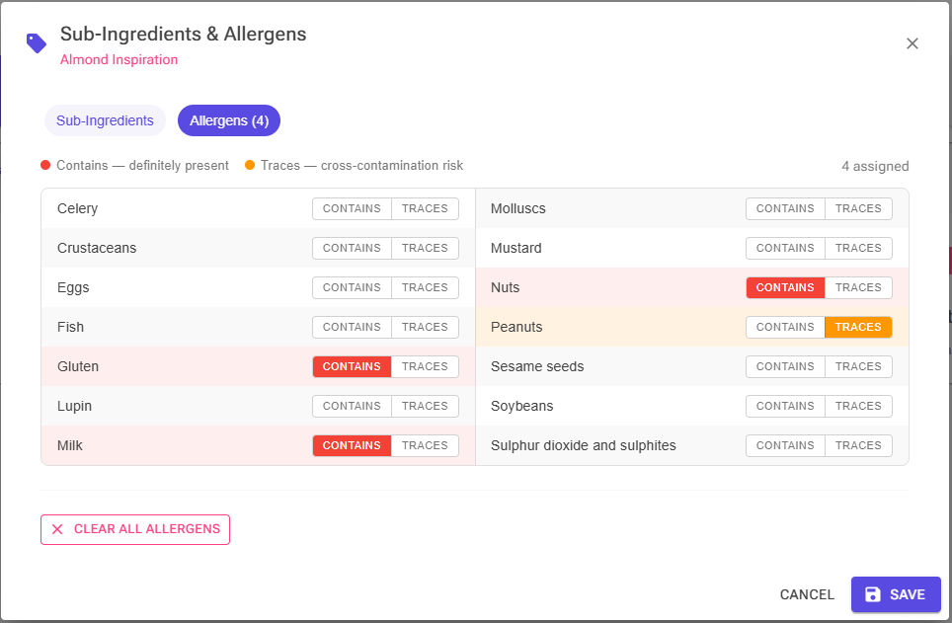Set Celery to Contains
952x623 pixels.
(x=352, y=209)
